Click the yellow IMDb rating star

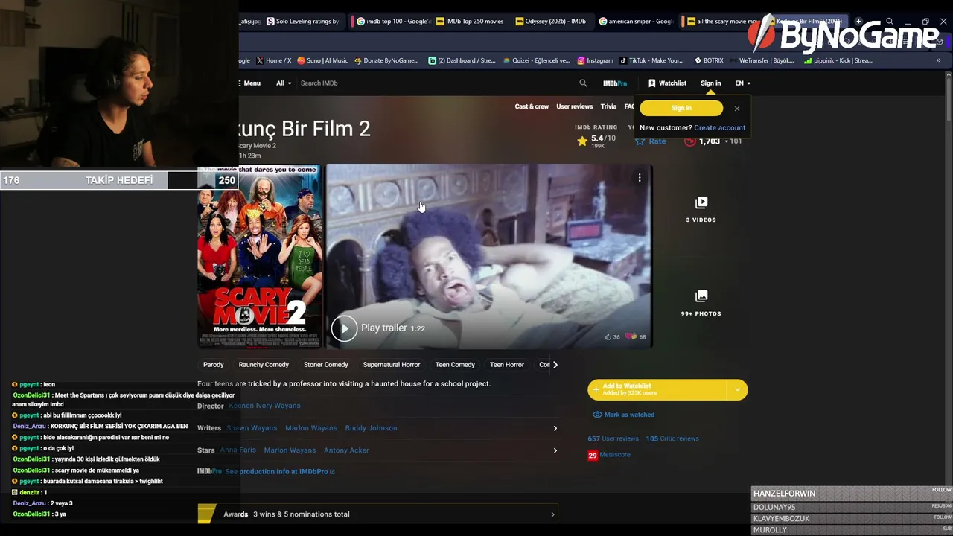click(582, 141)
